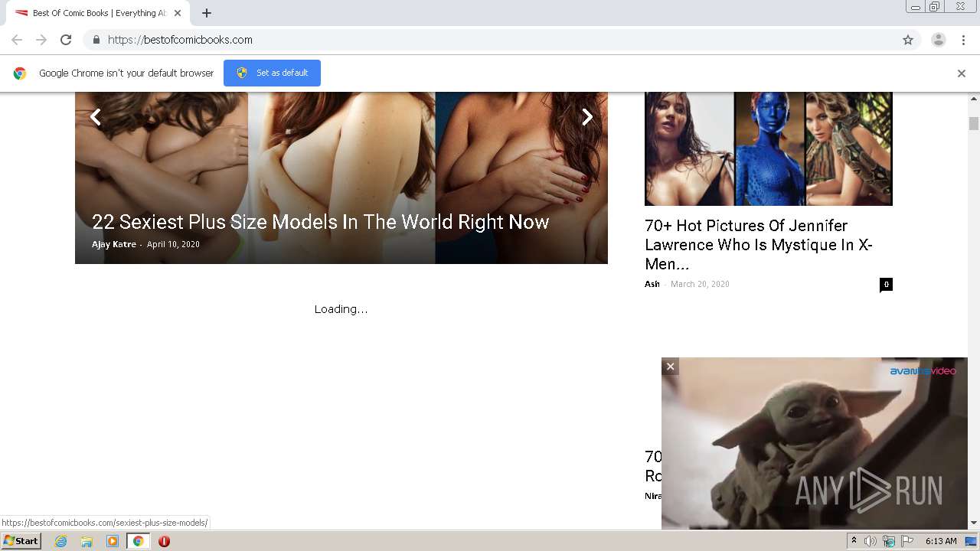
Task: Open author Ajay Katre's page
Action: (114, 244)
